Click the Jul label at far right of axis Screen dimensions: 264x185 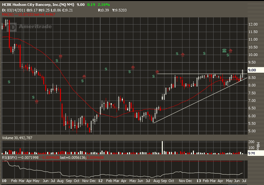[x=244, y=181]
